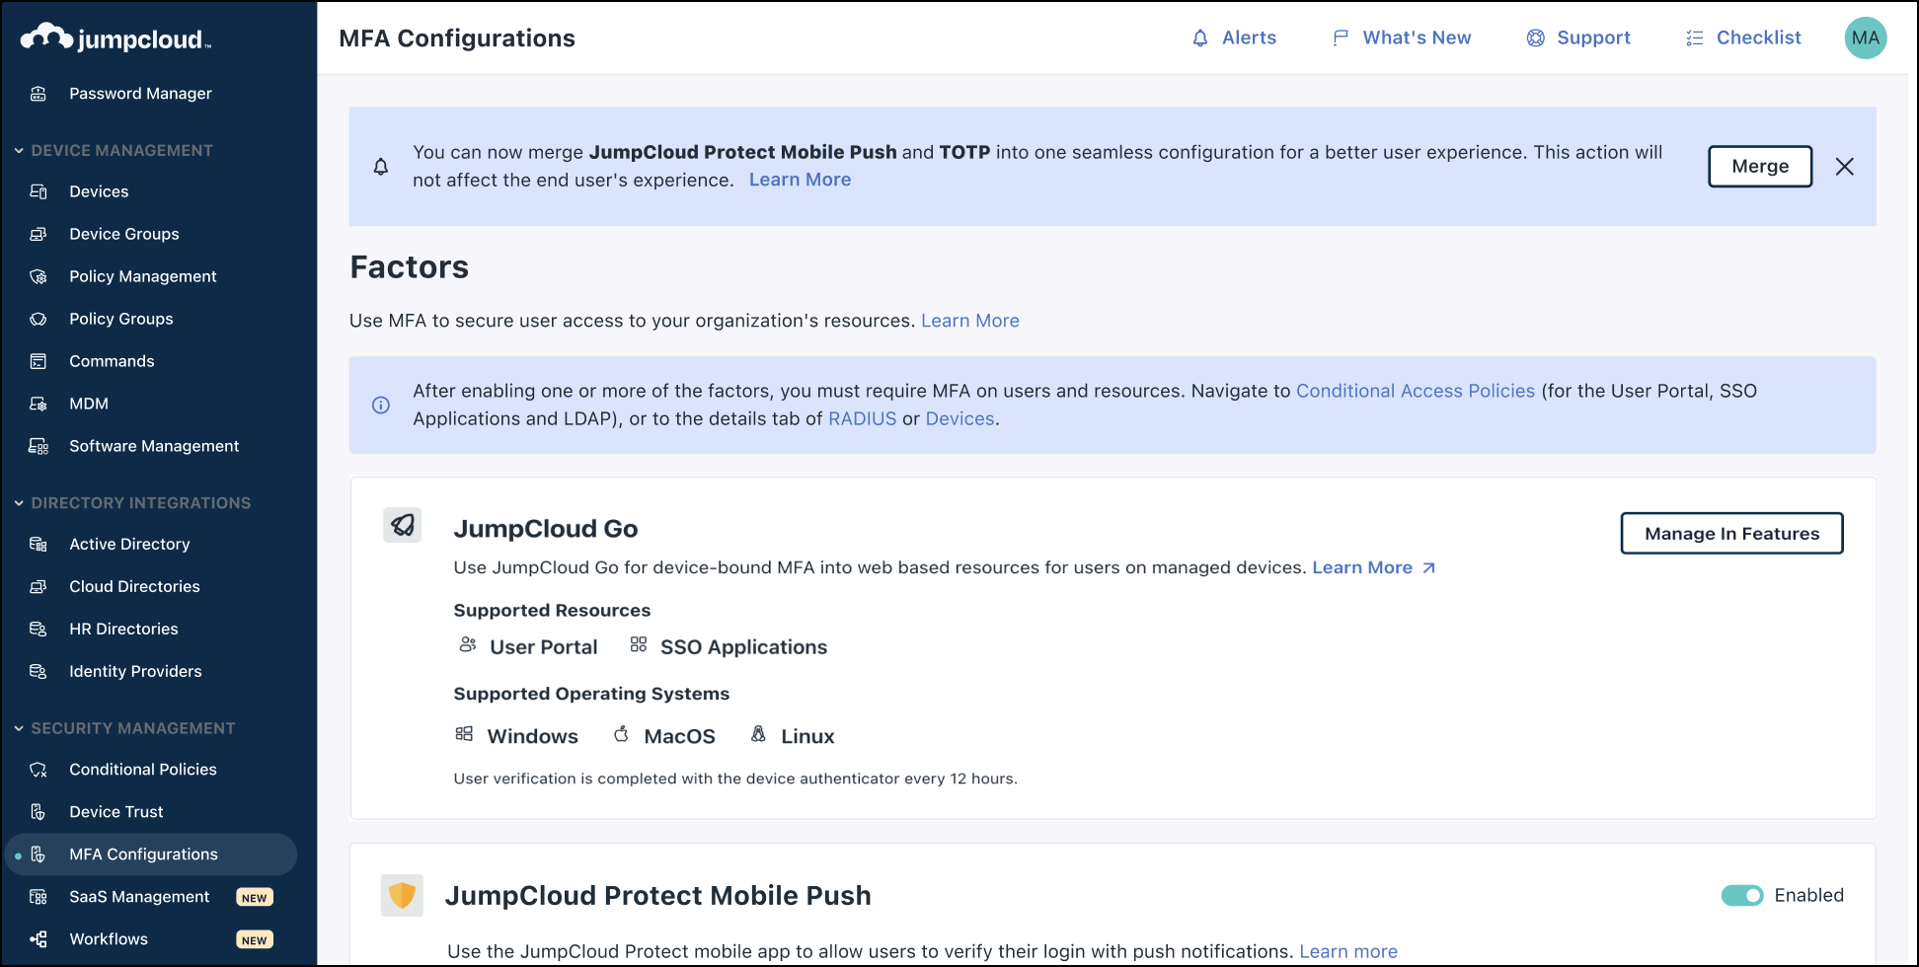Click the User Portal people icon
Image resolution: width=1919 pixels, height=967 pixels.
(468, 644)
